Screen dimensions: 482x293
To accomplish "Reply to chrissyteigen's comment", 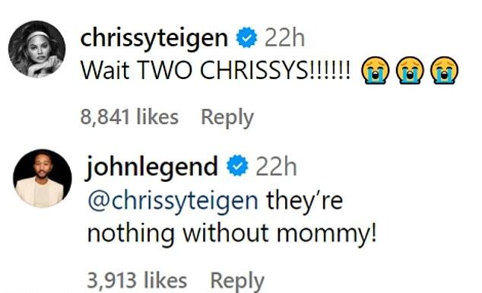I will (227, 118).
